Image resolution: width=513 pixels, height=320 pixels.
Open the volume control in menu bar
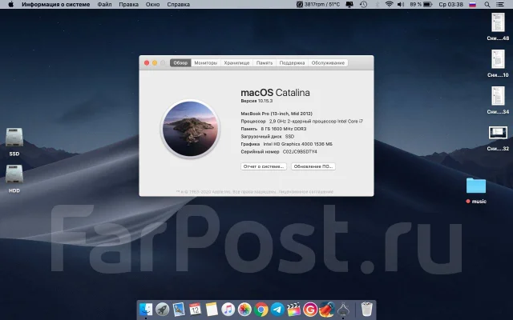click(401, 5)
